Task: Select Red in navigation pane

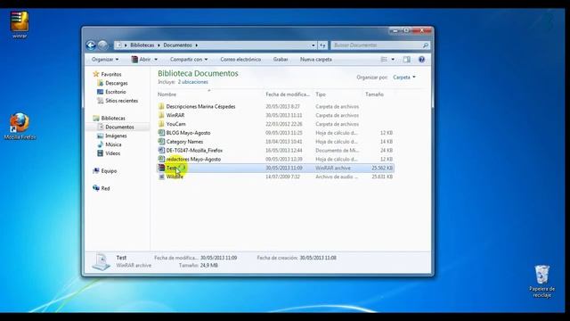Action: (x=105, y=188)
